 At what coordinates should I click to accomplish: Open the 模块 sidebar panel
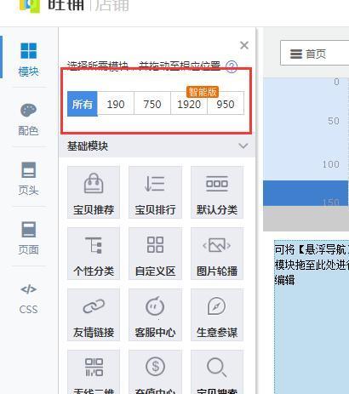(x=29, y=60)
